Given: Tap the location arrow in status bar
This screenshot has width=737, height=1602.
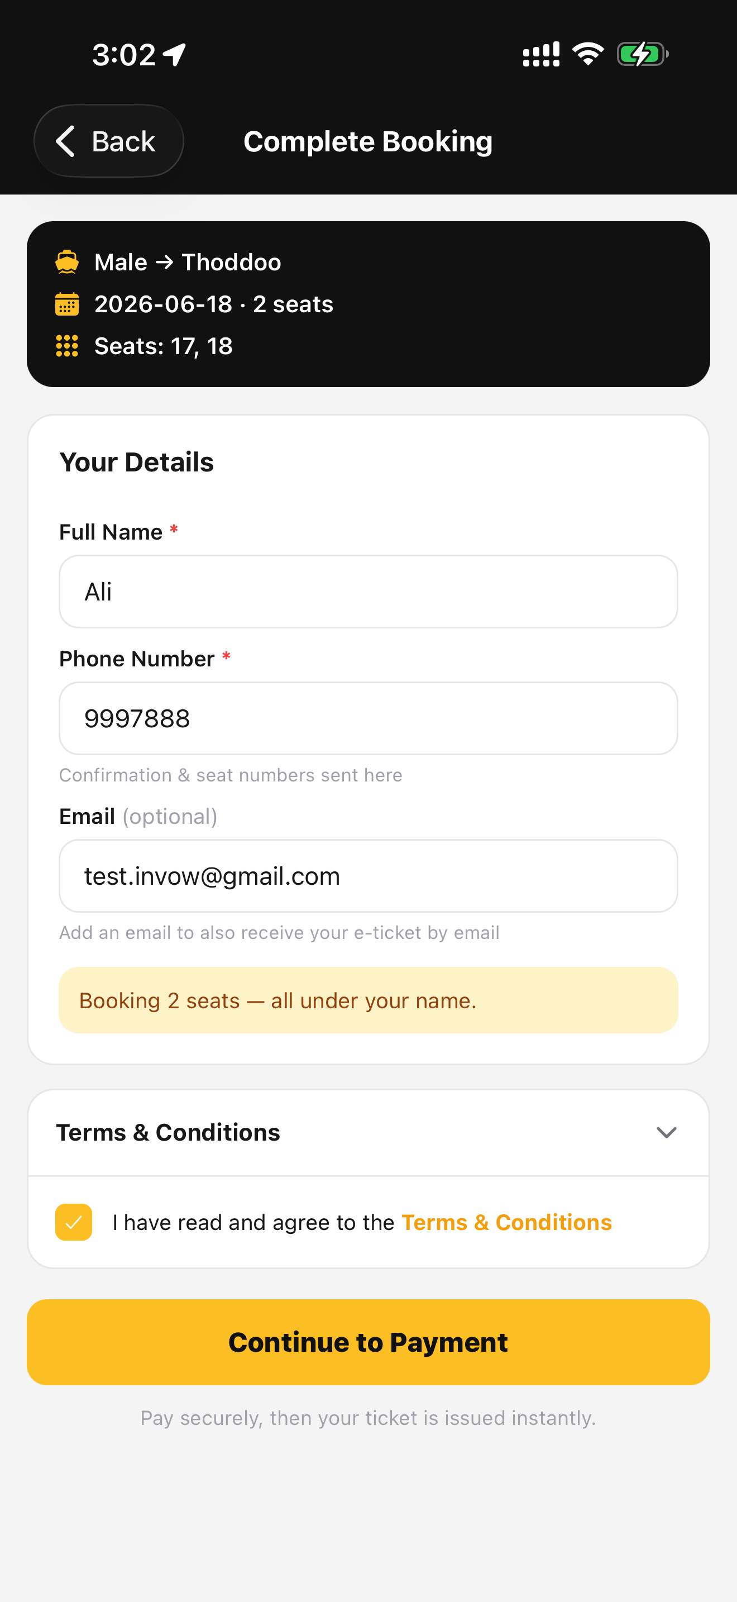Looking at the screenshot, I should coord(174,55).
